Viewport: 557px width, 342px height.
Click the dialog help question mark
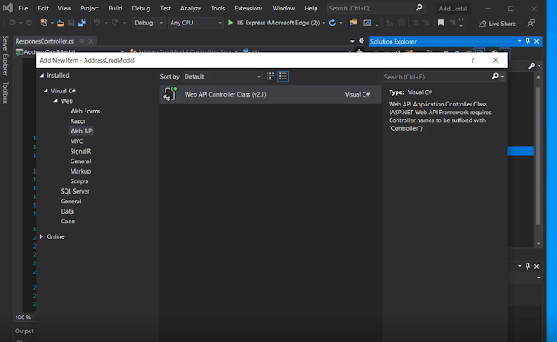472,60
